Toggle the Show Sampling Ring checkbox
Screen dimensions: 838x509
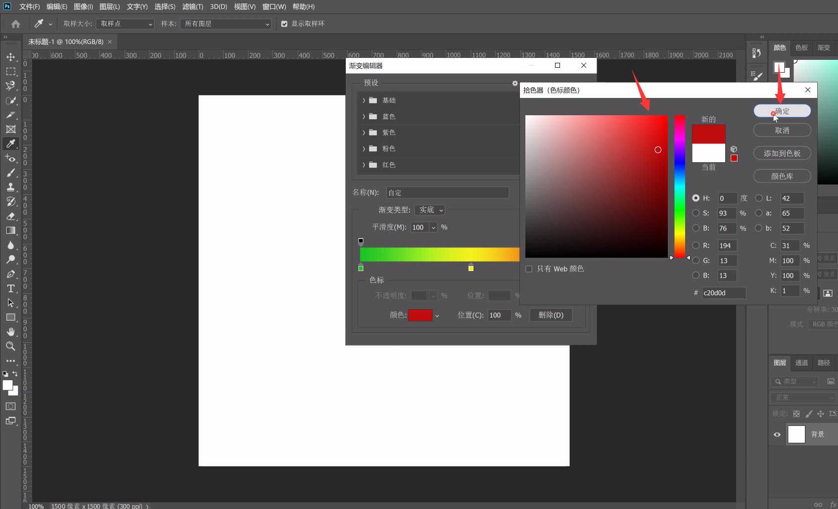(284, 24)
